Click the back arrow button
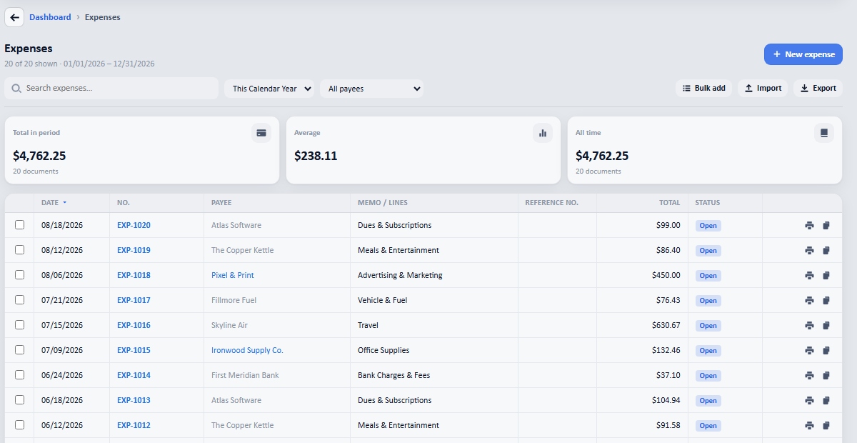Viewport: 857px width, 443px height. 14,17
